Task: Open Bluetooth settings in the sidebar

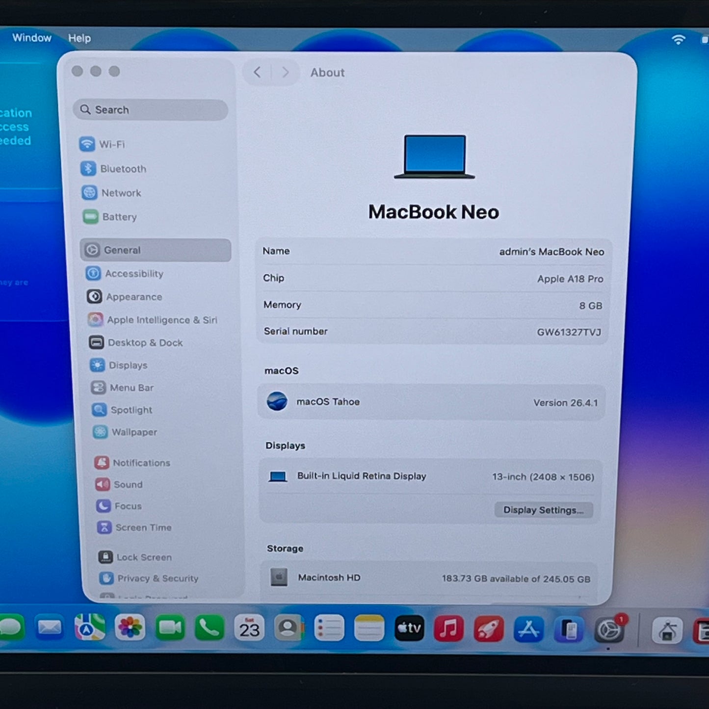Action: pos(113,169)
